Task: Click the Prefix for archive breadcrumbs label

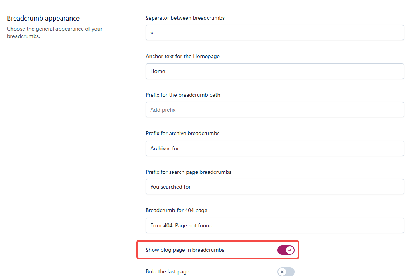Action: [x=182, y=133]
